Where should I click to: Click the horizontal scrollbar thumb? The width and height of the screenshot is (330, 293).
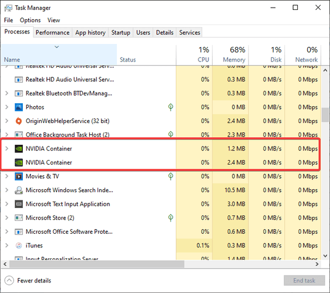97,264
